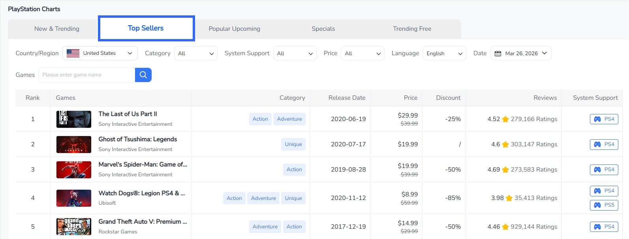Click PS4 badge for Marvel's Spider-Man
This screenshot has height=239, width=629.
604,170
